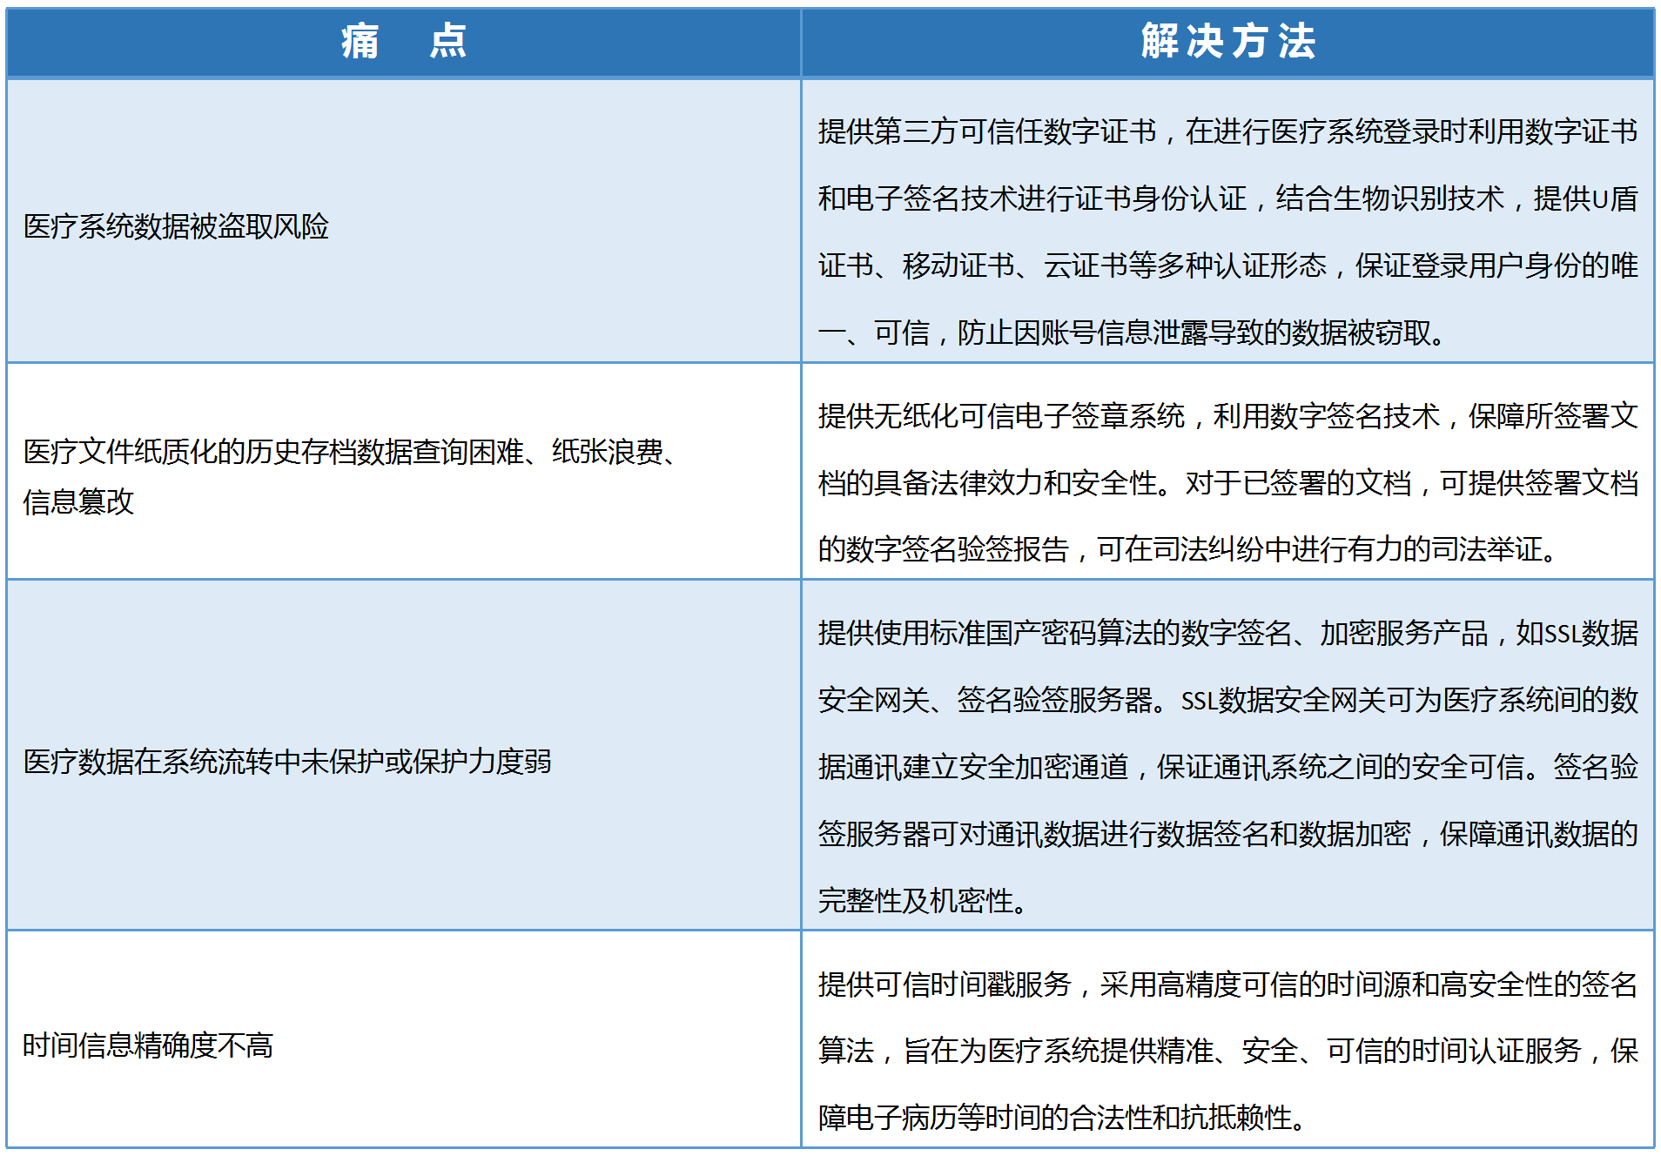
Task: Click the "痛点" column header
Action: point(403,42)
